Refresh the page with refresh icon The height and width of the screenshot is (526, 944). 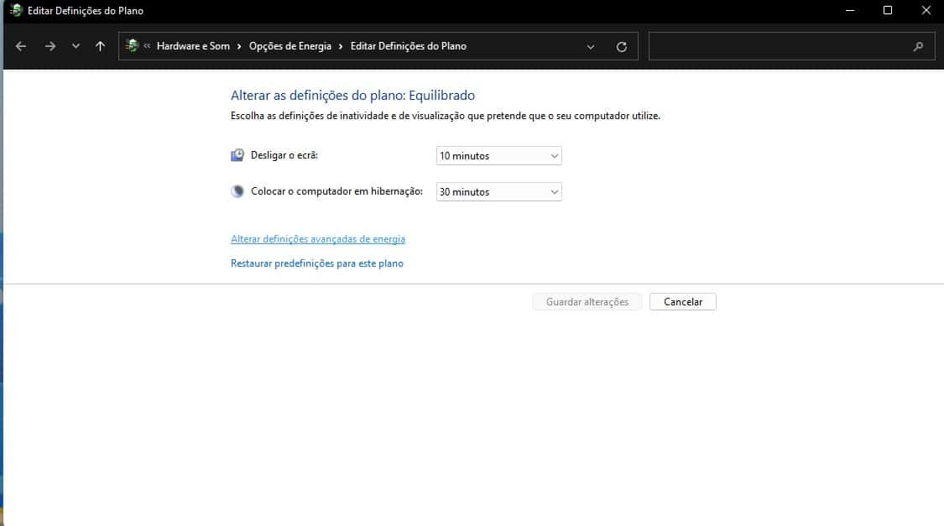pos(622,46)
